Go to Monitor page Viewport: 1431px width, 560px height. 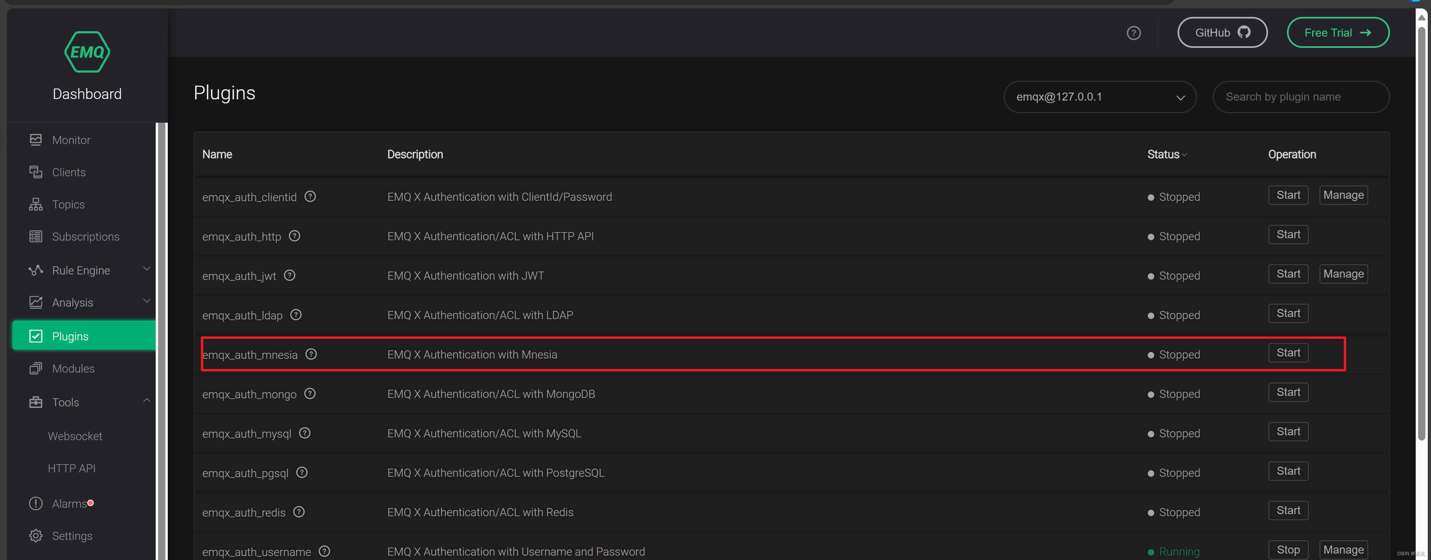[x=71, y=140]
